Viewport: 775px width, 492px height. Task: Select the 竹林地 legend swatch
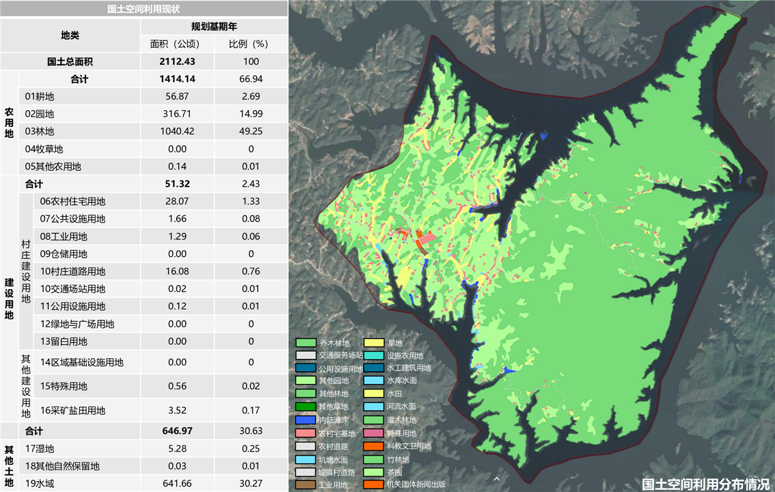(x=374, y=459)
